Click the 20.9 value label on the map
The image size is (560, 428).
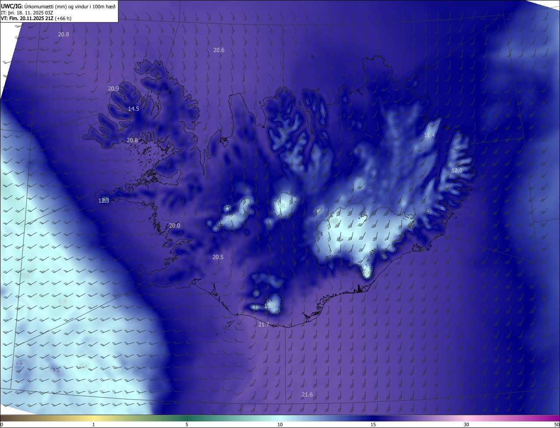pyautogui.click(x=113, y=88)
